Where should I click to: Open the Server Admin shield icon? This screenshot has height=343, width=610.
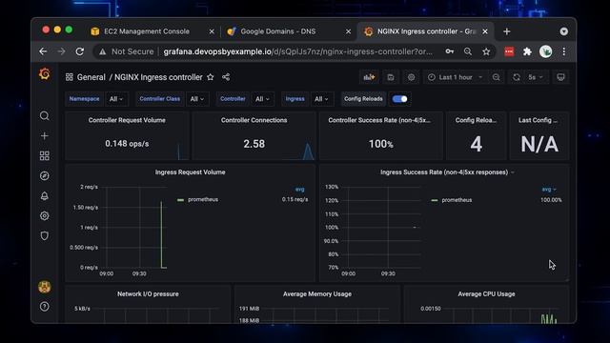[x=45, y=235]
